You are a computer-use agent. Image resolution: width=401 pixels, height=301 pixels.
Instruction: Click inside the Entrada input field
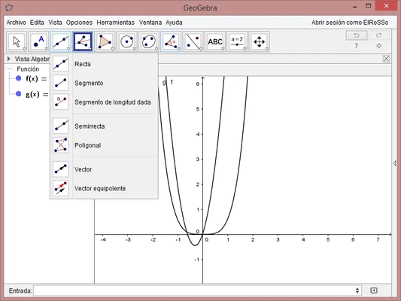[194, 290]
